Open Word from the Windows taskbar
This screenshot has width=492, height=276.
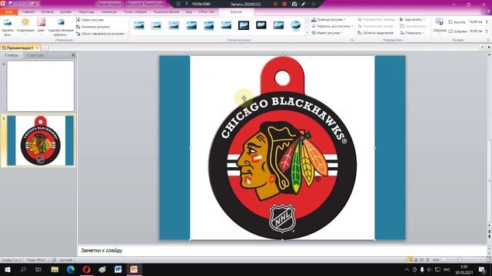118,269
